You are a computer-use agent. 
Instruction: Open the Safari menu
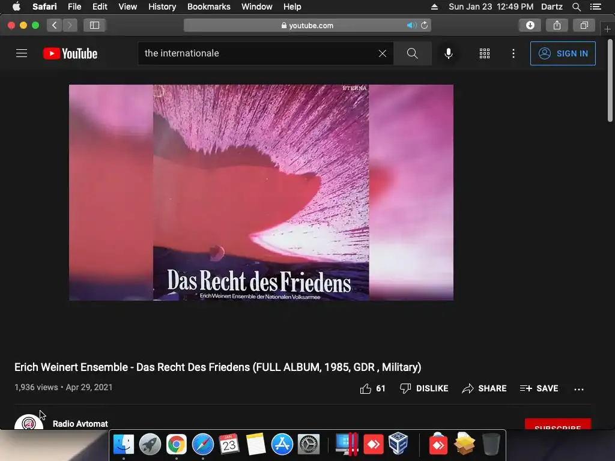(44, 7)
